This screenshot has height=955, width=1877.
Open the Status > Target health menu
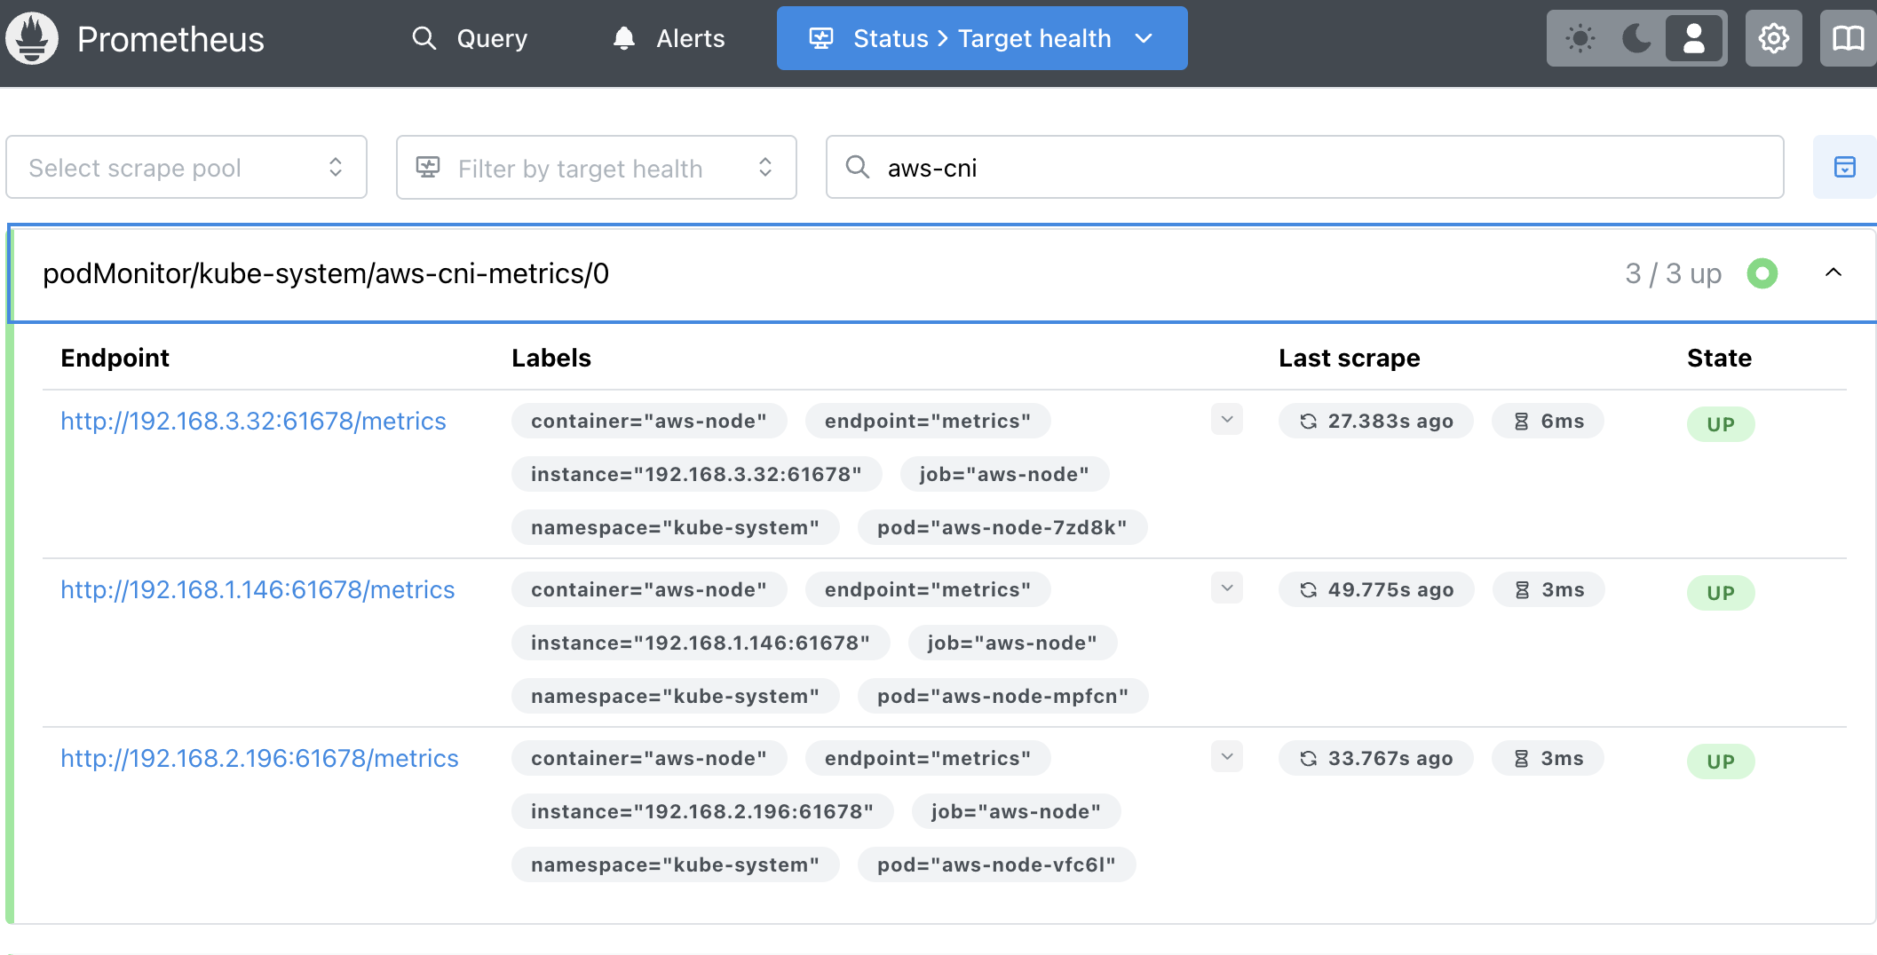pos(982,38)
